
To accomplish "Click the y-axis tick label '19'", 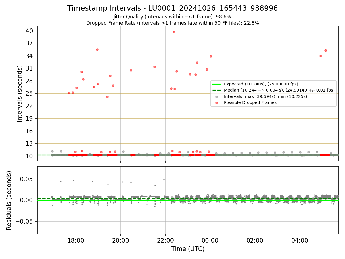I will 30,118.
